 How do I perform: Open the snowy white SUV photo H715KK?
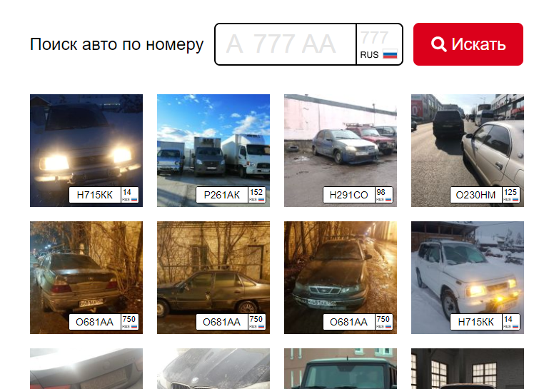[468, 278]
